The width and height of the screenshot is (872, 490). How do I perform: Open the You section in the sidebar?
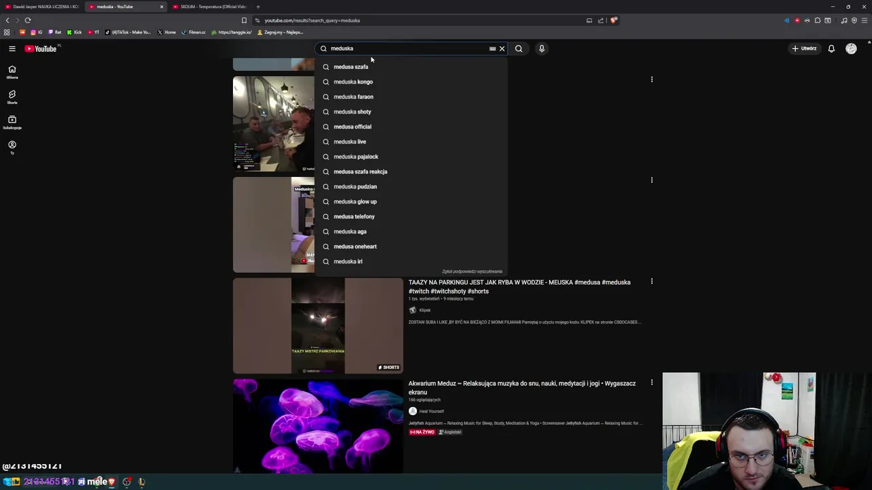12,147
